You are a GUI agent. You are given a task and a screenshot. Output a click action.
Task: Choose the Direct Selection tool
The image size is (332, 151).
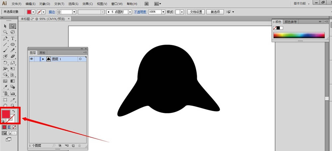(x=13, y=26)
